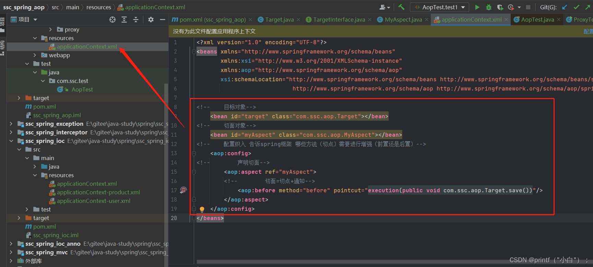Expand the ssc_spring_interceptor module
This screenshot has height=267, width=593.
[11, 132]
